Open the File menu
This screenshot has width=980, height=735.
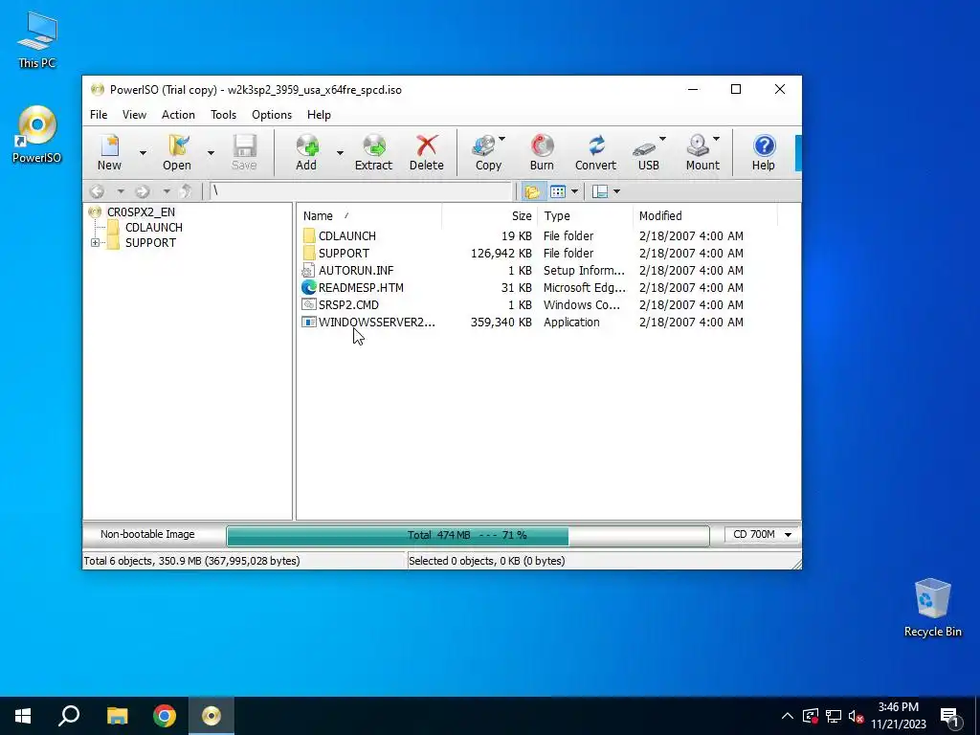click(99, 115)
